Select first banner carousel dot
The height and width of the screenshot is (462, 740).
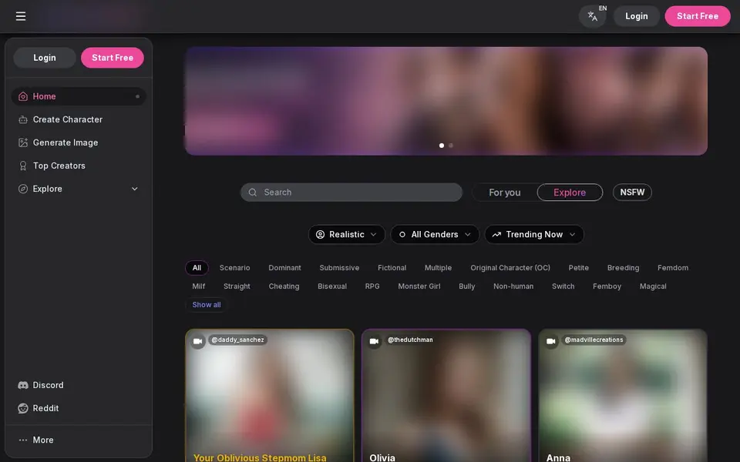[x=441, y=146]
